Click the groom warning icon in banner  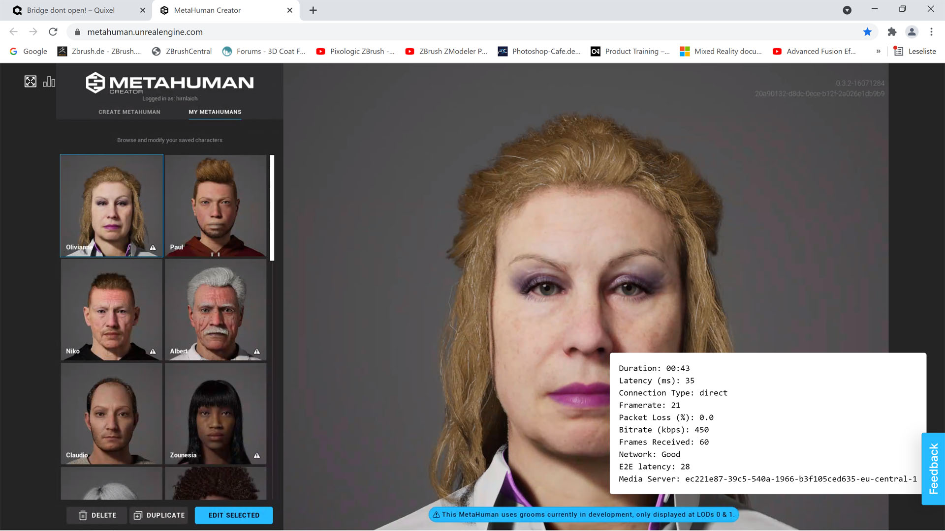[436, 515]
